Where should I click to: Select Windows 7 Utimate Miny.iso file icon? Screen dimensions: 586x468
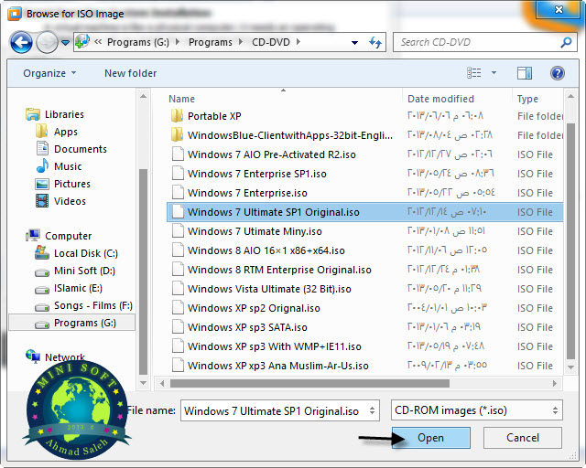[x=178, y=231]
